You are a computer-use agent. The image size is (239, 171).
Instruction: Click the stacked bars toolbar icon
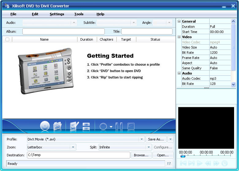click(x=86, y=126)
